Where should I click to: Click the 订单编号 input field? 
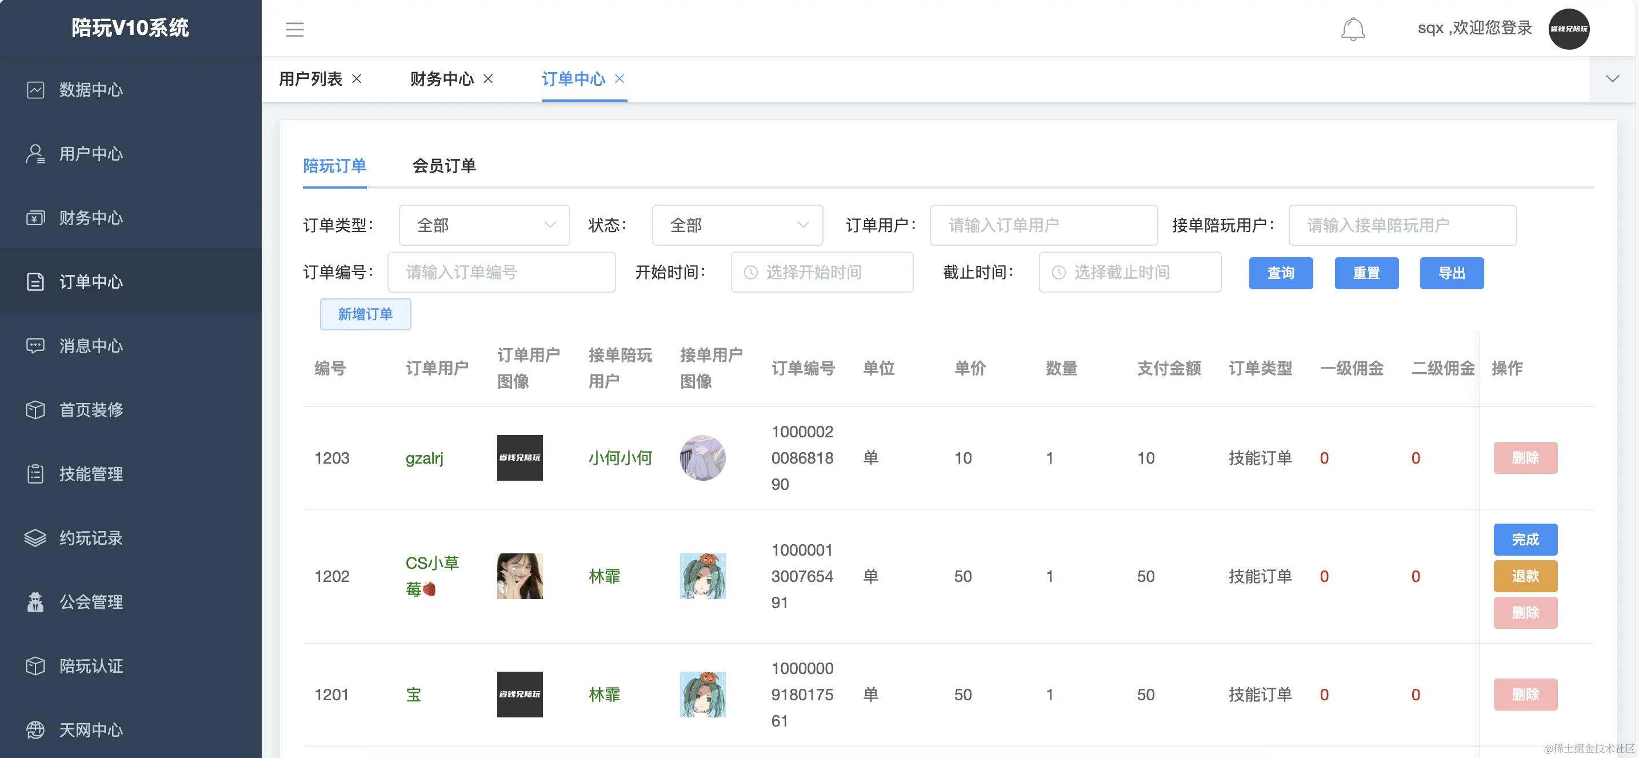[x=501, y=273]
